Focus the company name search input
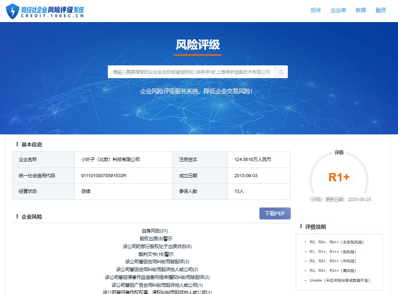398x294 pixels. pyautogui.click(x=191, y=72)
